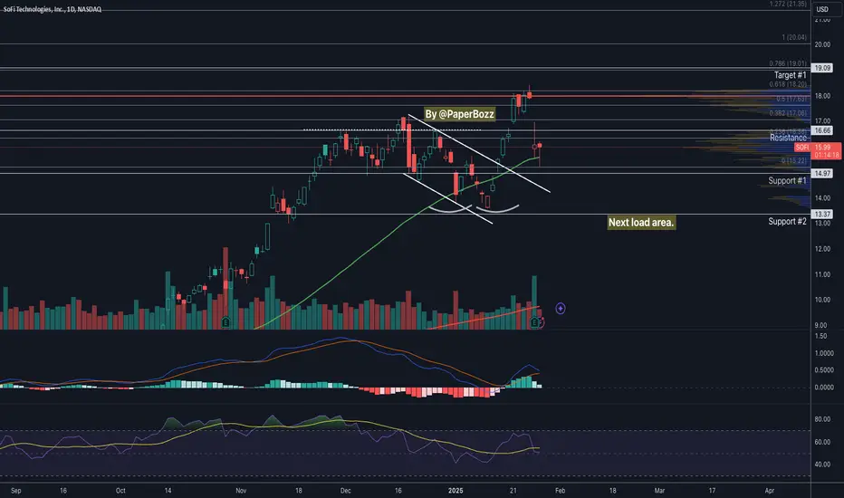Click the '1.272 (21.35)' Fibonacci level label

[x=788, y=4]
